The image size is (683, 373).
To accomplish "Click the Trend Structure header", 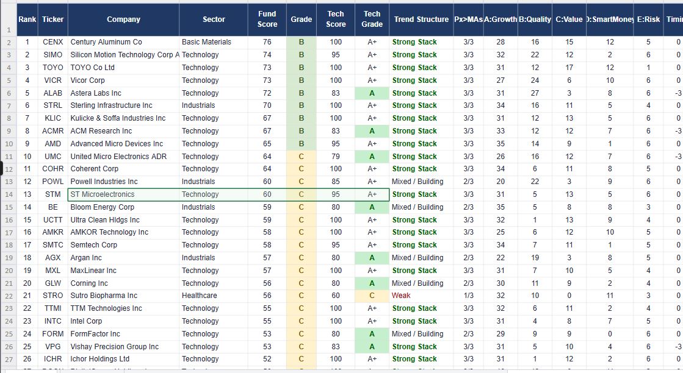I will [421, 20].
